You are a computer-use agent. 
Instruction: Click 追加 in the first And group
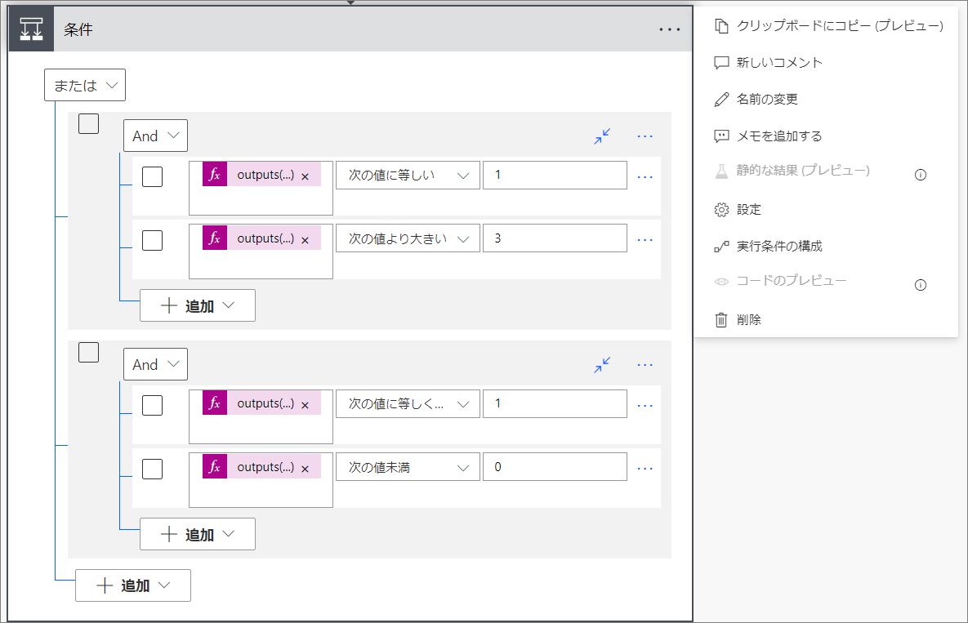point(198,305)
